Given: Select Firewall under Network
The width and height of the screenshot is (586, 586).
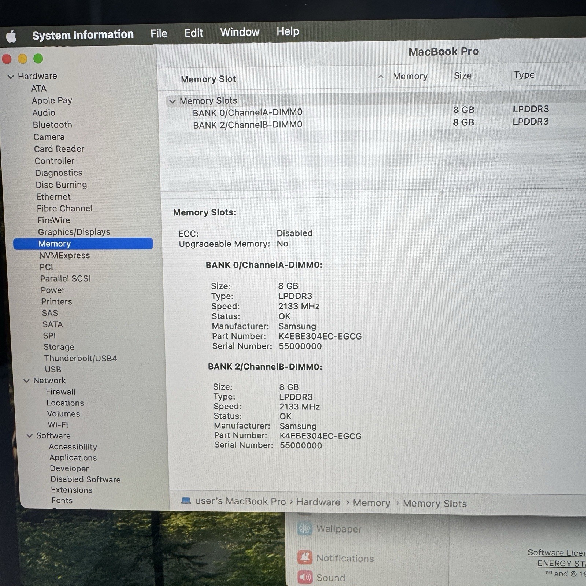Looking at the screenshot, I should (61, 392).
